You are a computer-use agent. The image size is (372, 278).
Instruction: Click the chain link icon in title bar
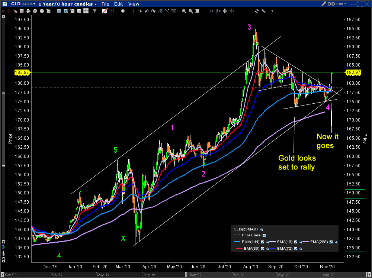tap(331, 4)
